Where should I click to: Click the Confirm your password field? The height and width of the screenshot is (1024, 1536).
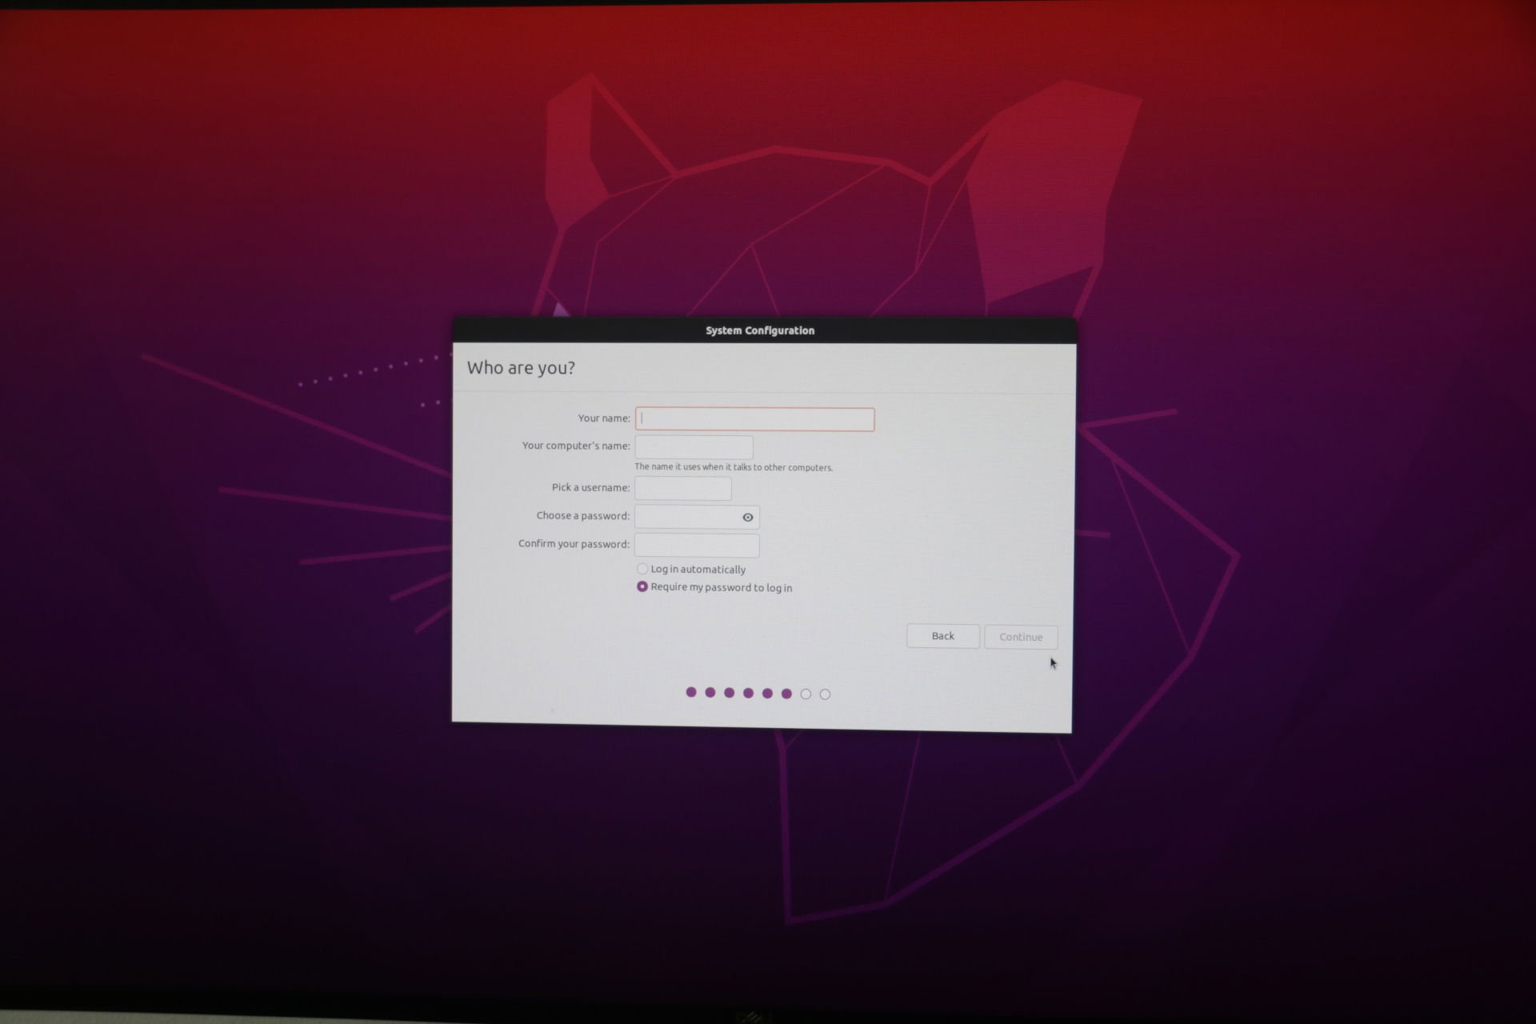coord(697,545)
